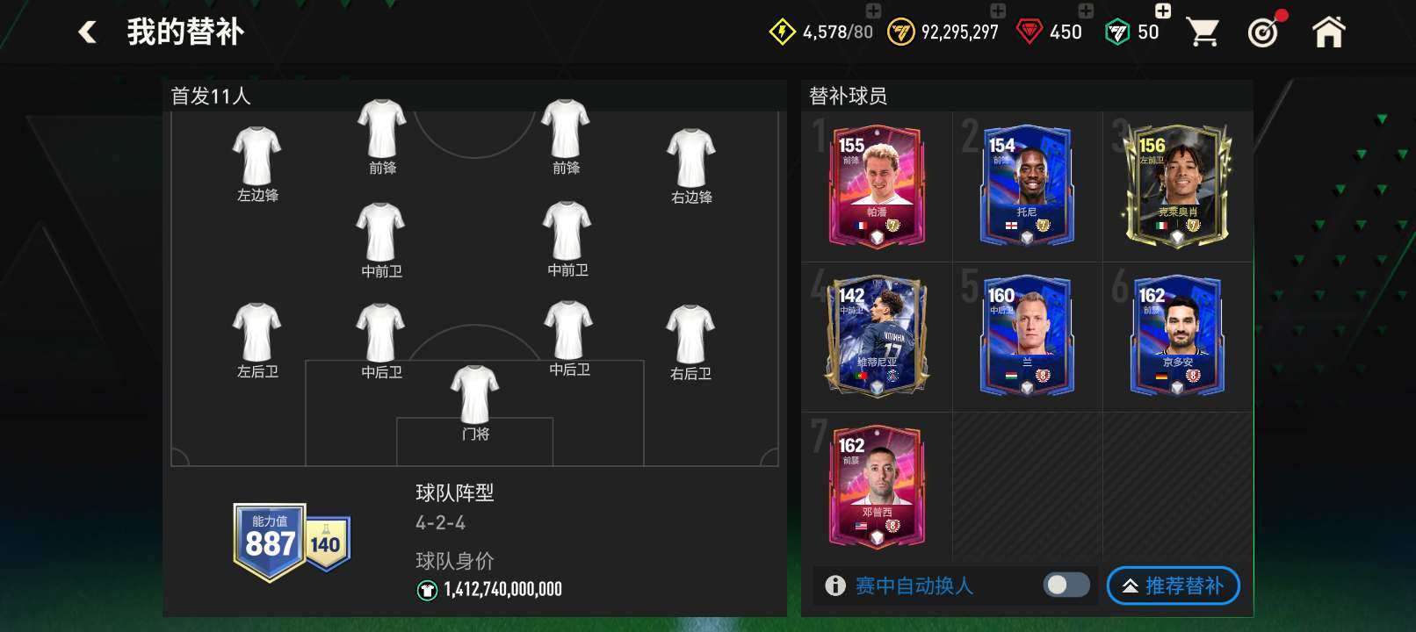Add more green shield tokens
The height and width of the screenshot is (632, 1416).
point(1163,11)
